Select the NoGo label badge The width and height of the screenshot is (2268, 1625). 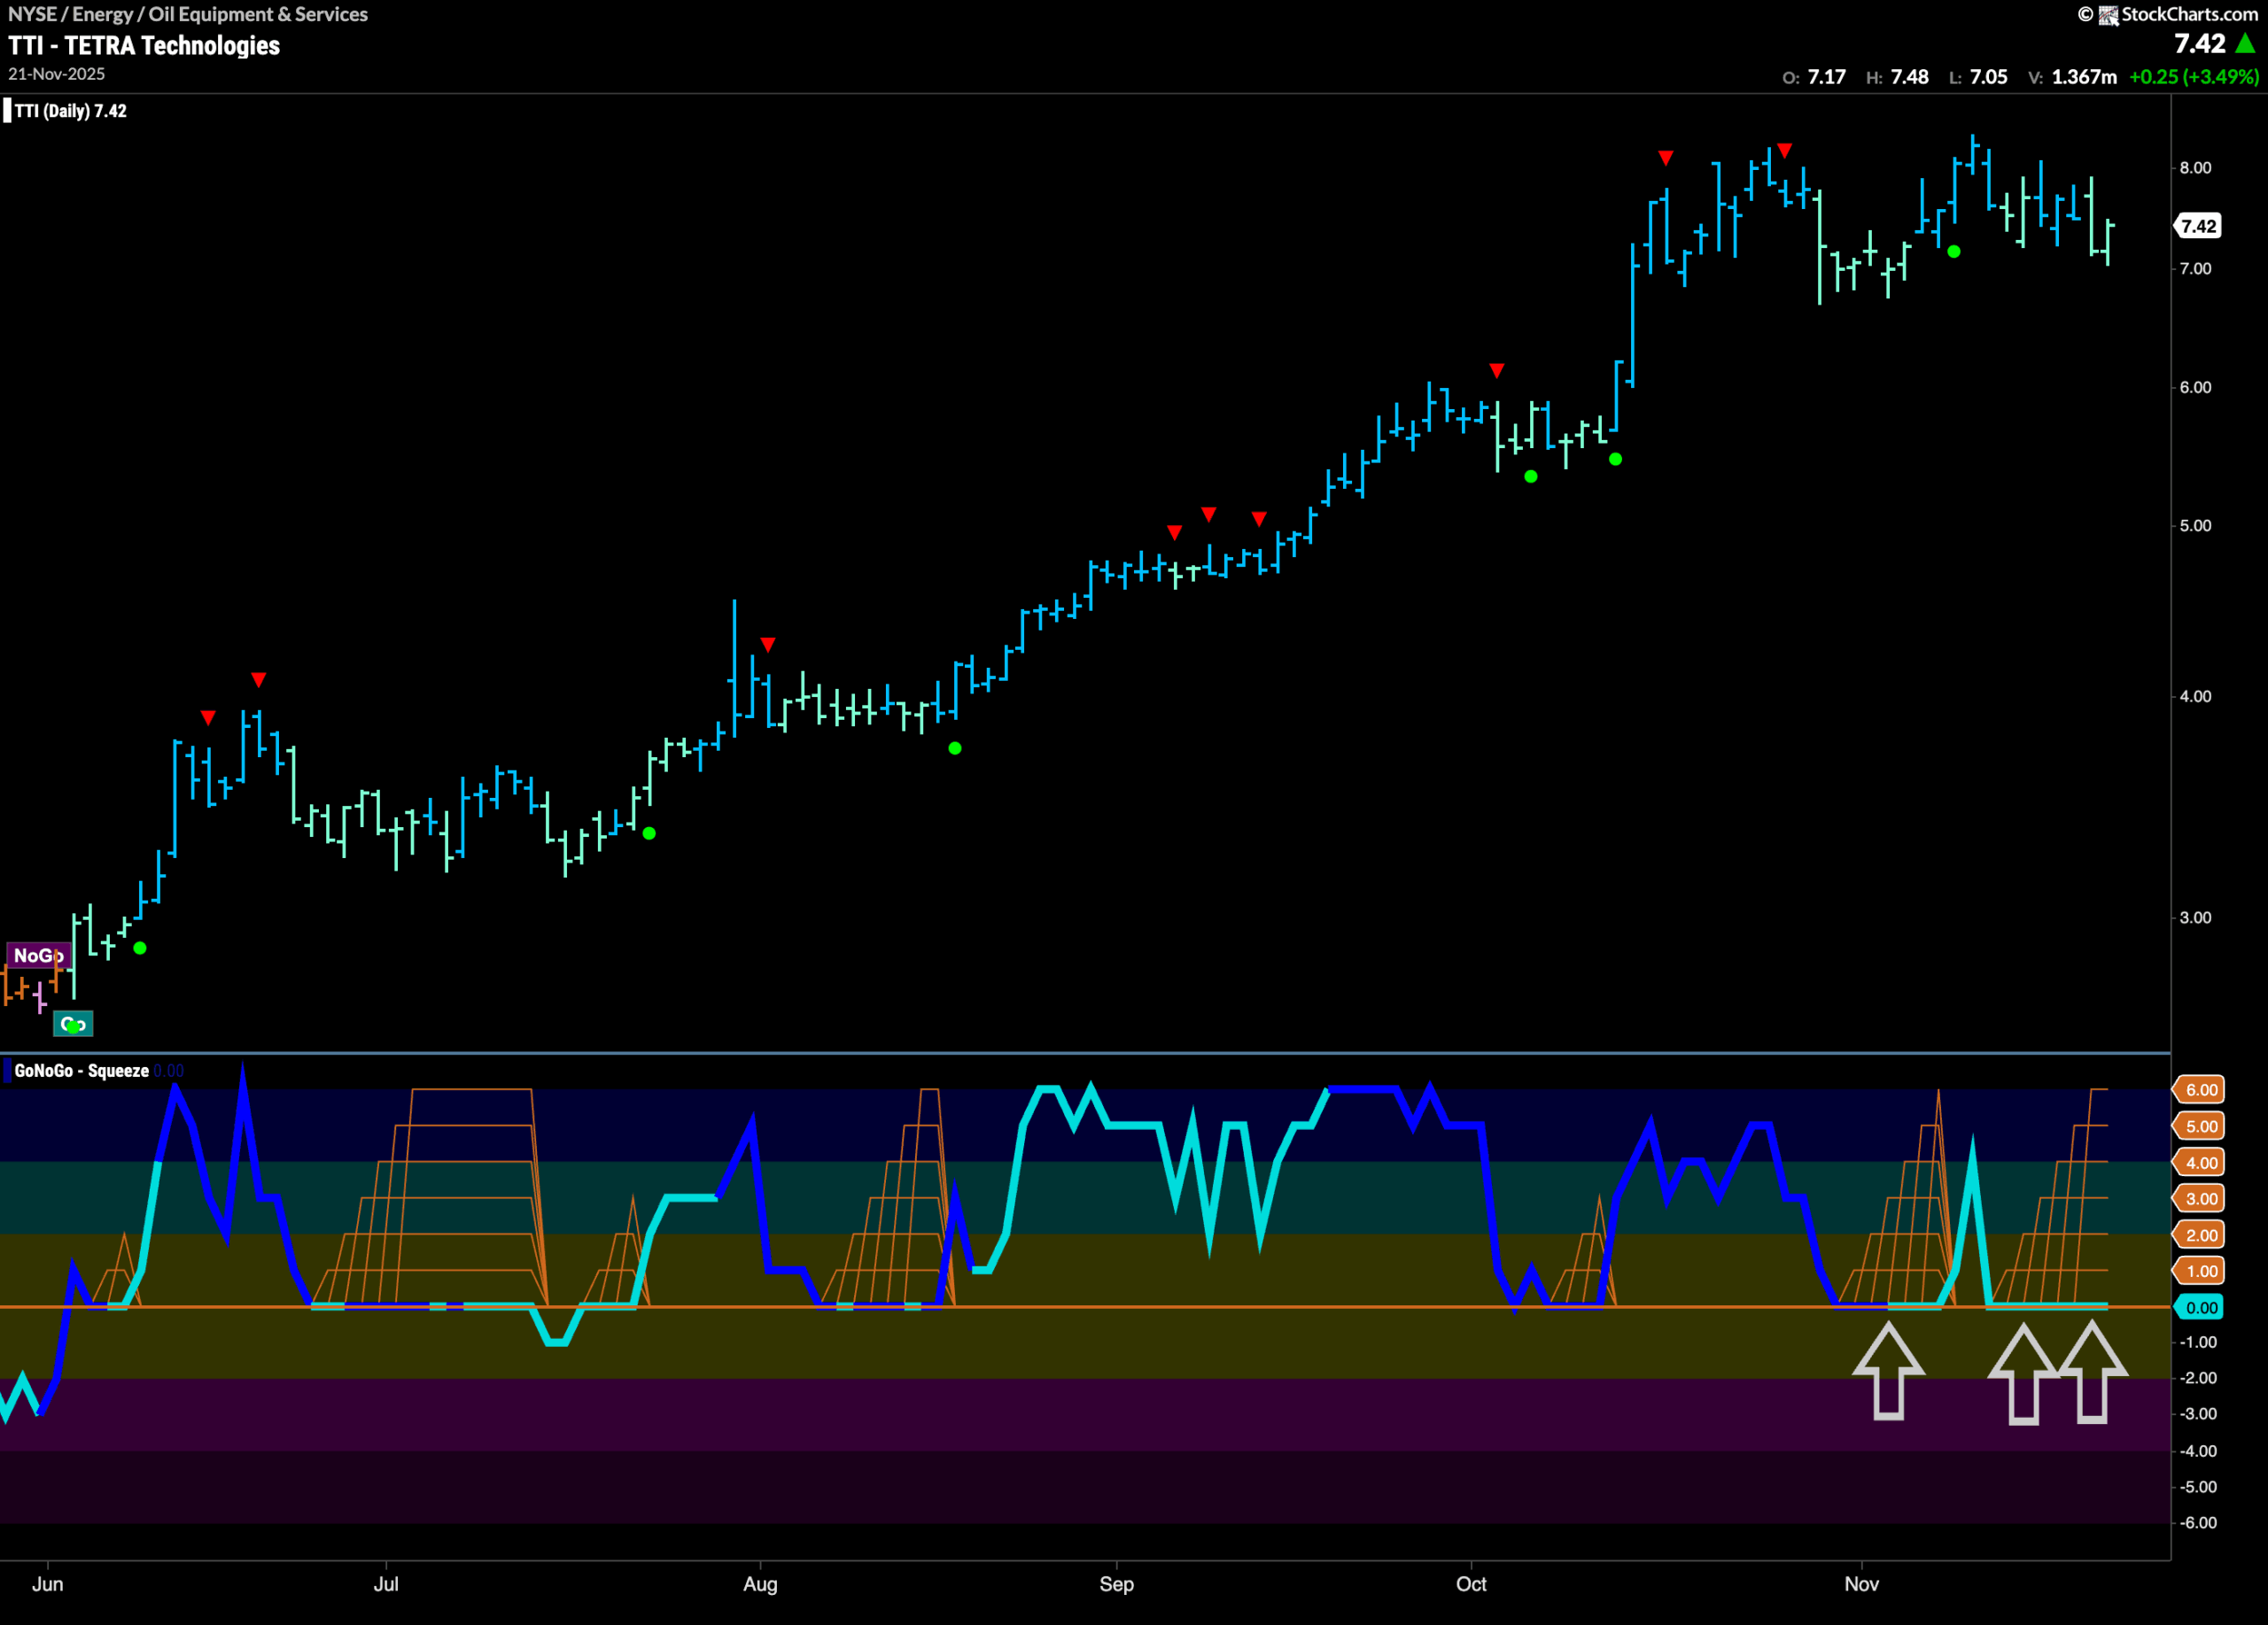click(38, 956)
